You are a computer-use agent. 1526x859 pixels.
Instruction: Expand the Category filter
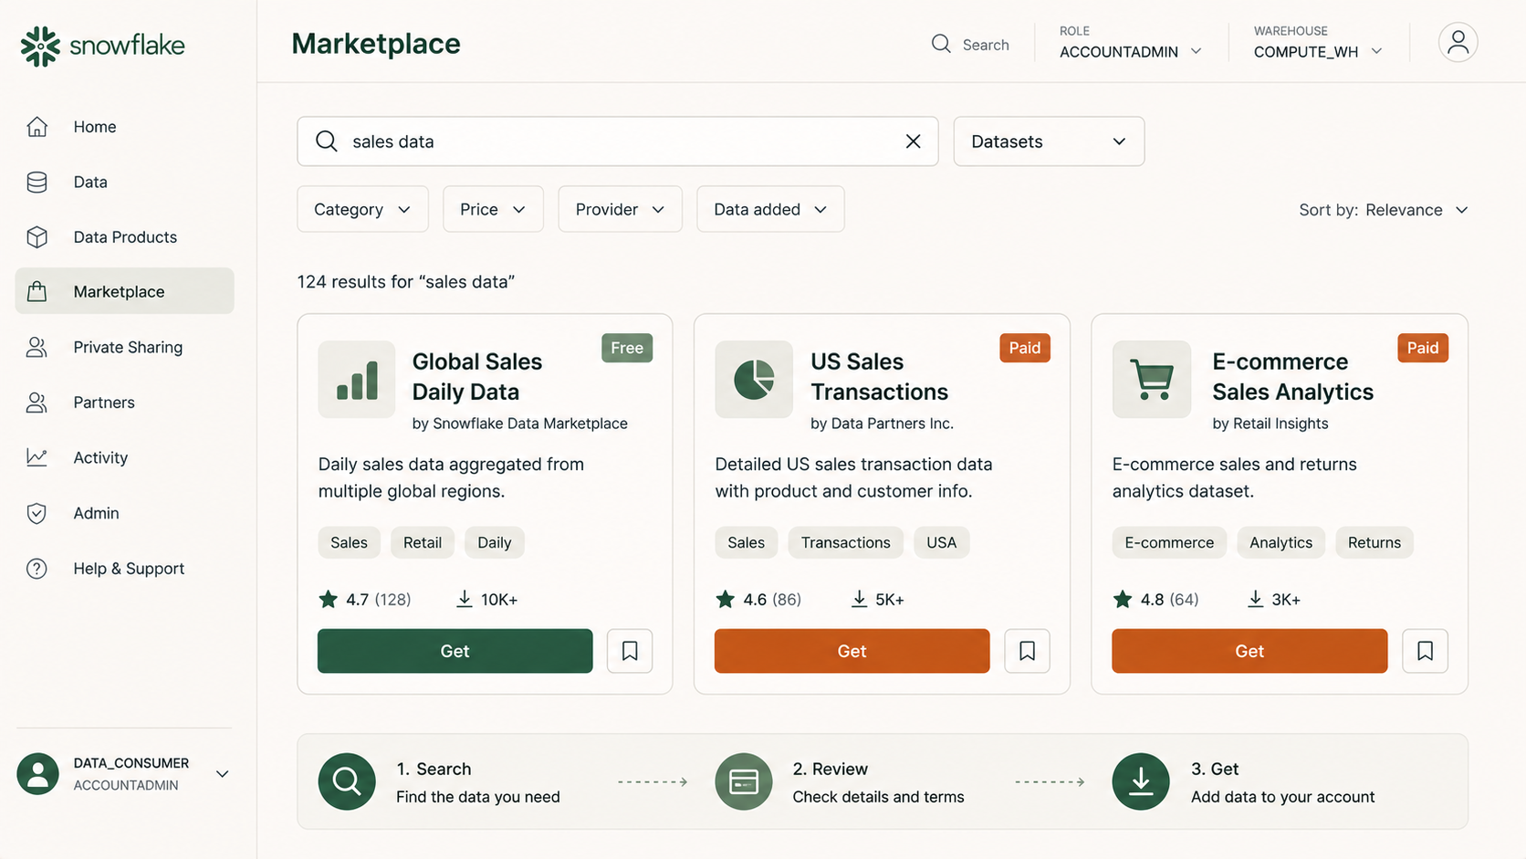coord(362,209)
